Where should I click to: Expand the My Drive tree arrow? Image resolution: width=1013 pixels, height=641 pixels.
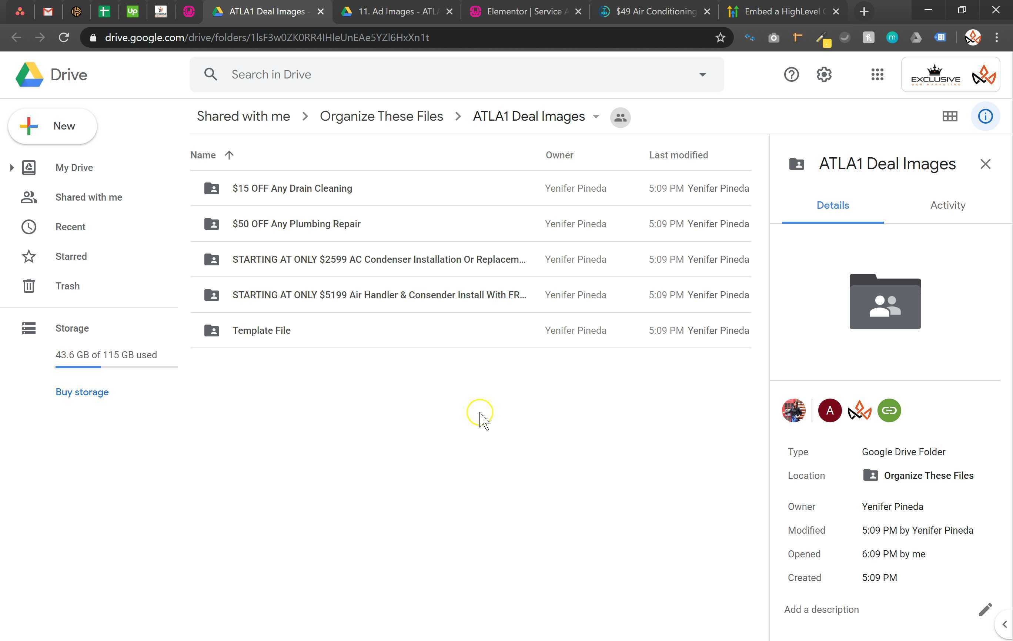[12, 168]
